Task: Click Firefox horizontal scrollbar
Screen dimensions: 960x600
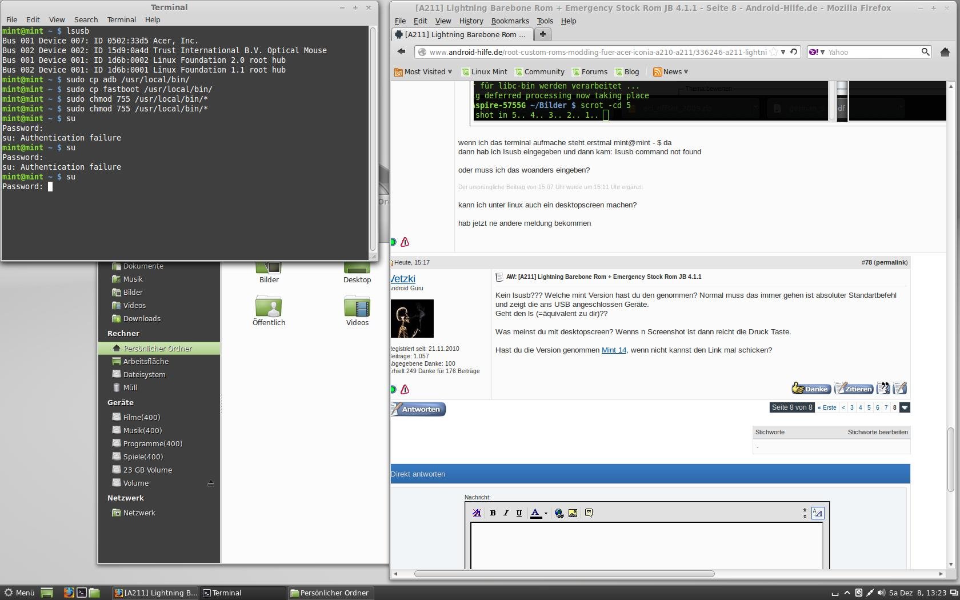Action: 564,574
